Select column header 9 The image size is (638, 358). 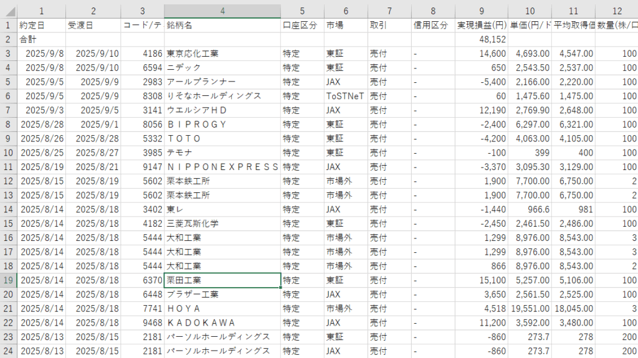482,11
